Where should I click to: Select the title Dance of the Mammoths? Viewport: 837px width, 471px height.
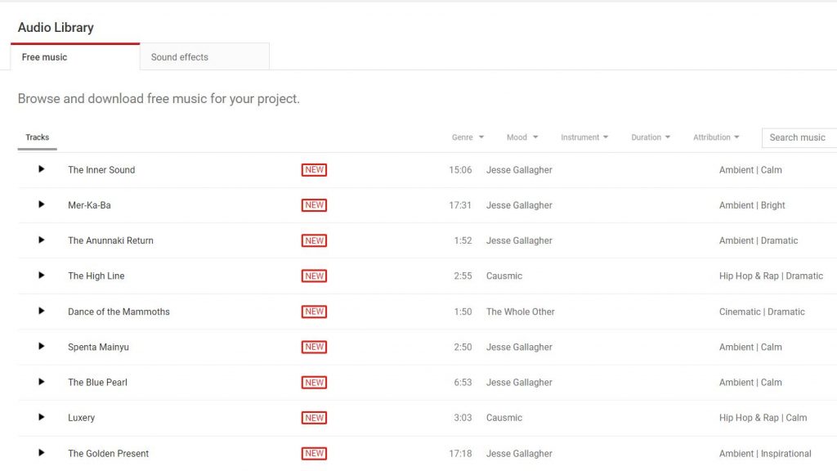point(119,312)
